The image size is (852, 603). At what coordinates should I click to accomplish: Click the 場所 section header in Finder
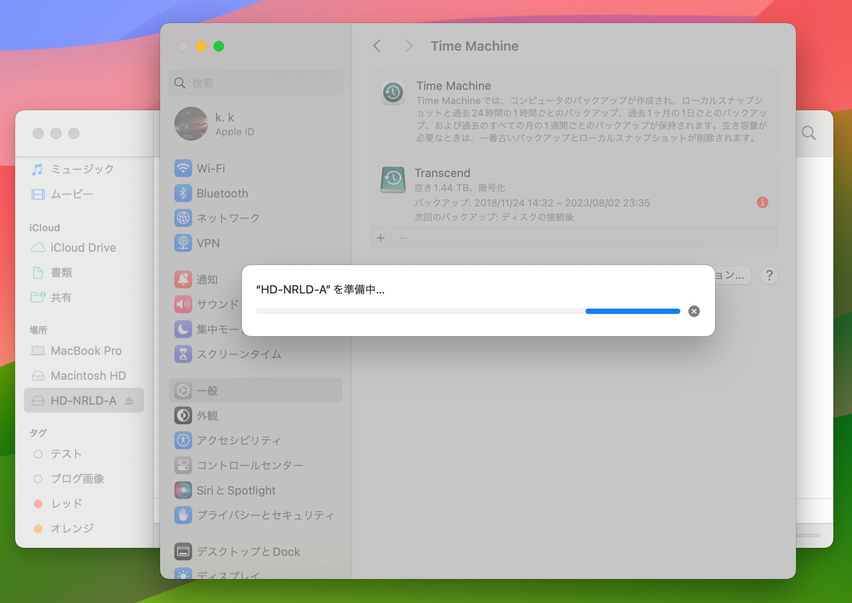[38, 330]
